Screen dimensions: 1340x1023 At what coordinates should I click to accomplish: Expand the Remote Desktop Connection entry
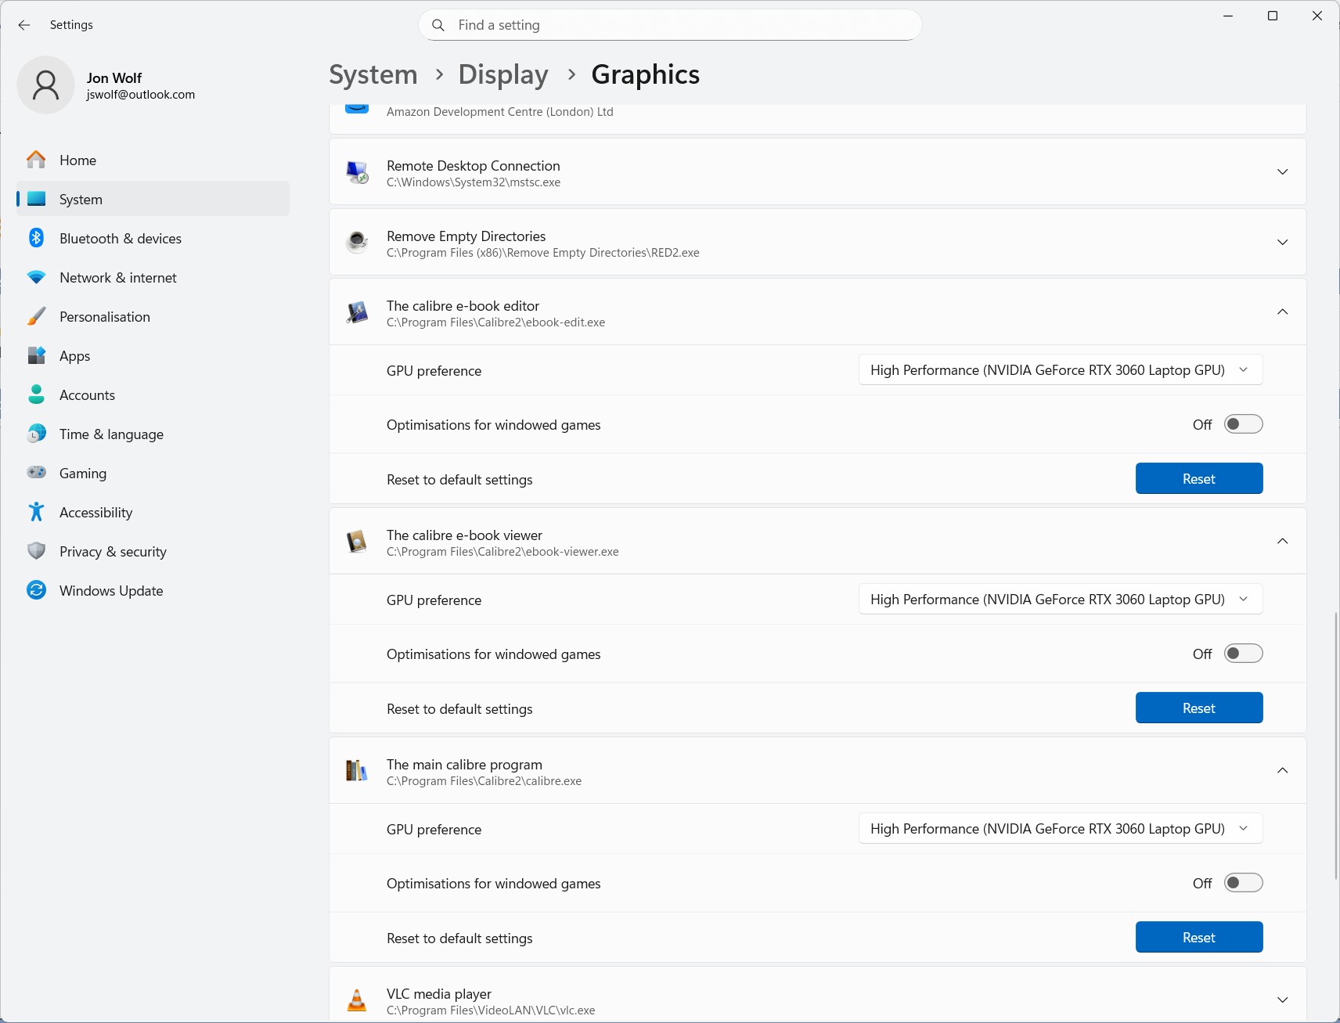pyautogui.click(x=1282, y=172)
